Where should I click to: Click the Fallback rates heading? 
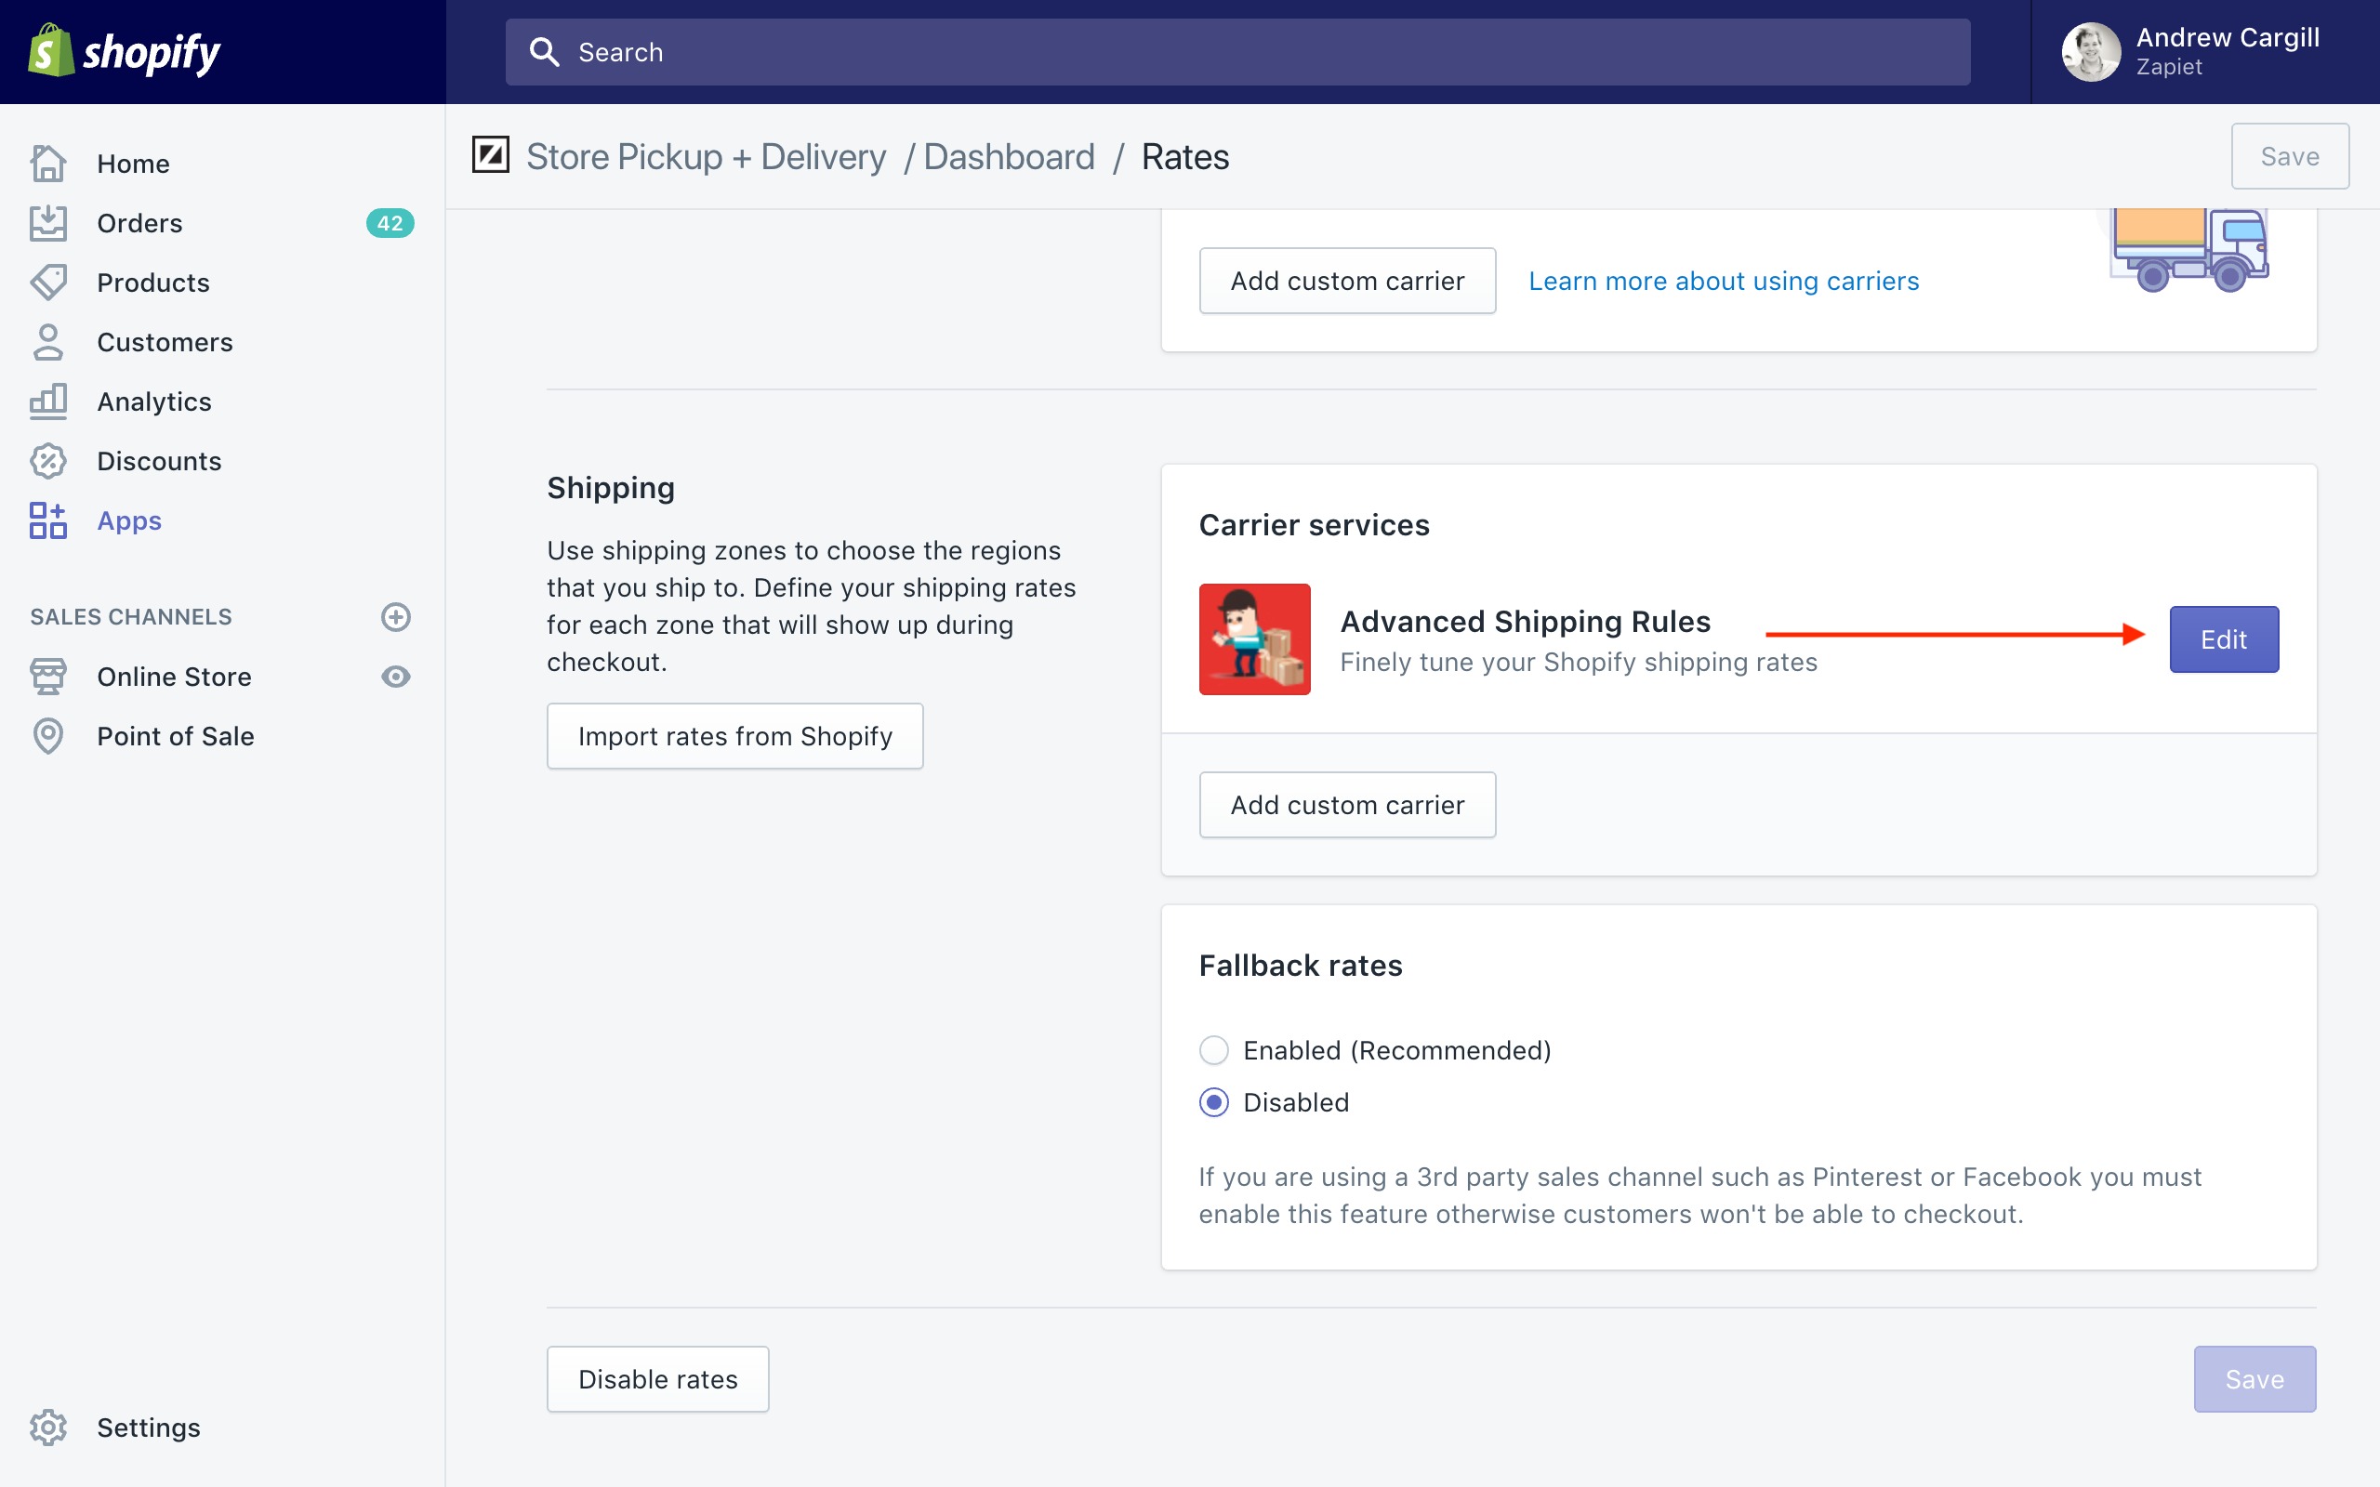tap(1300, 966)
